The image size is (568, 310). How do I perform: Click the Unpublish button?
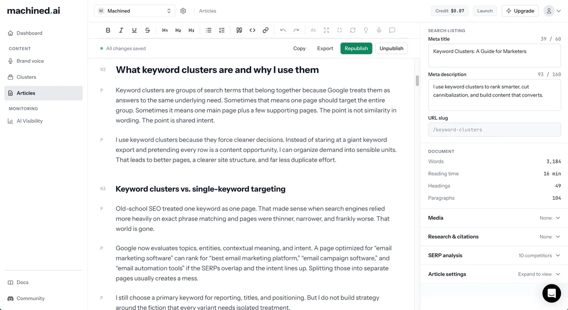click(x=391, y=48)
